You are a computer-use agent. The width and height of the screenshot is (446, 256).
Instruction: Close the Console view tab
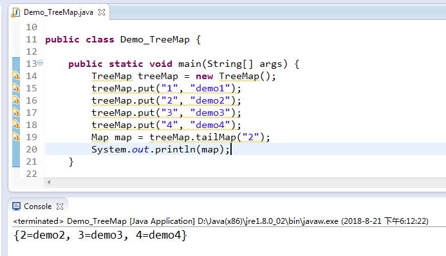pyautogui.click(x=60, y=206)
